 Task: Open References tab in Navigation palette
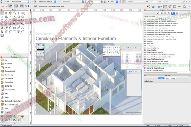[x=176, y=13]
